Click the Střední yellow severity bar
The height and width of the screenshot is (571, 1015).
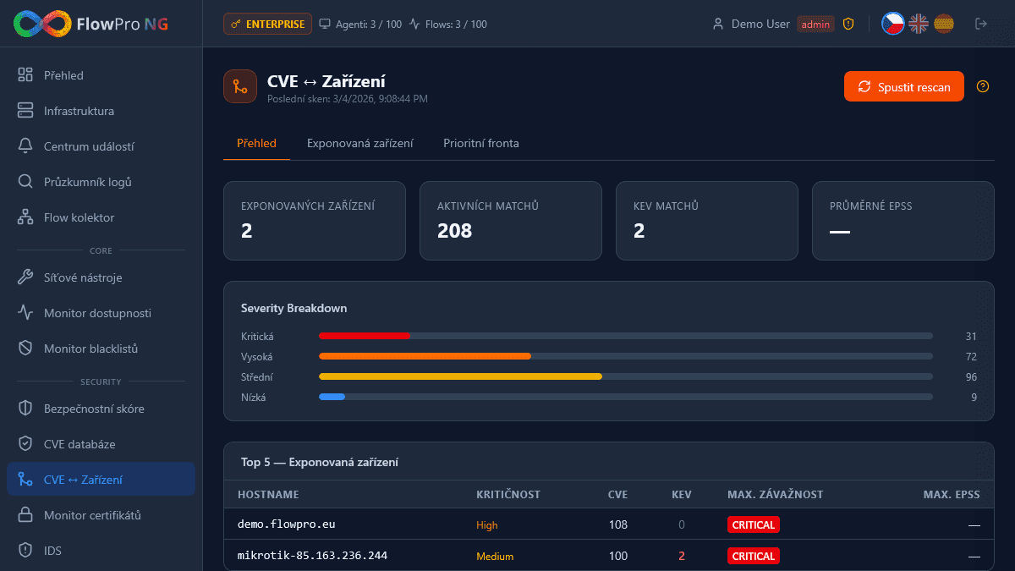460,376
